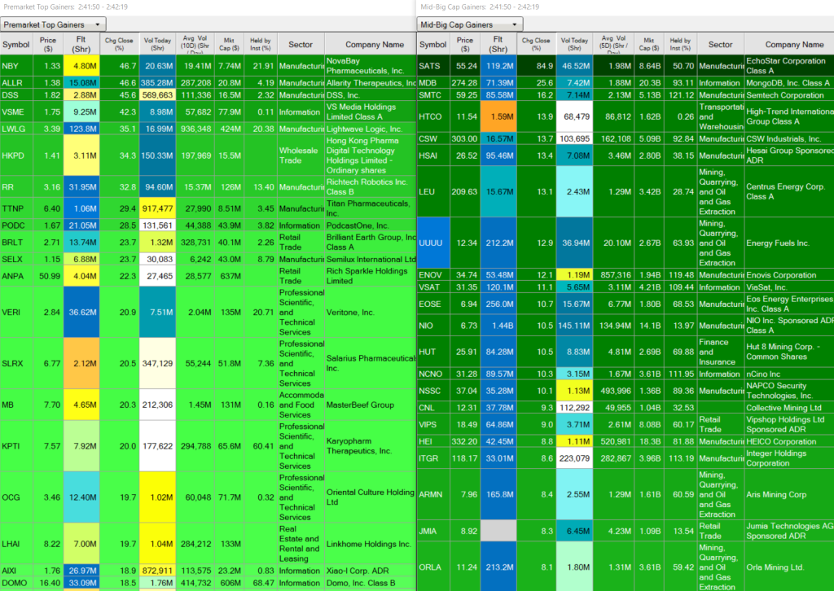Select the highlighted UUUU symbol cell
834x591 pixels.
(433, 243)
